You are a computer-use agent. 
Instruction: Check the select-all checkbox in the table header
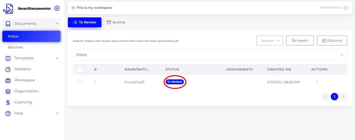click(x=80, y=69)
